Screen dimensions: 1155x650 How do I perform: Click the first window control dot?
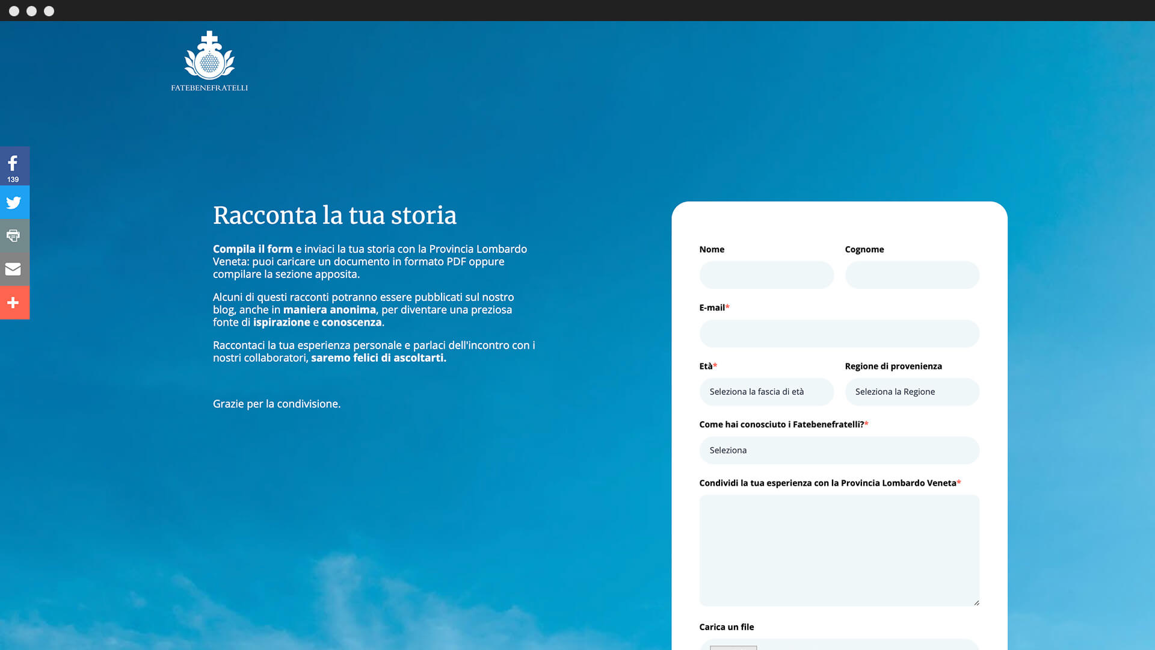click(14, 11)
